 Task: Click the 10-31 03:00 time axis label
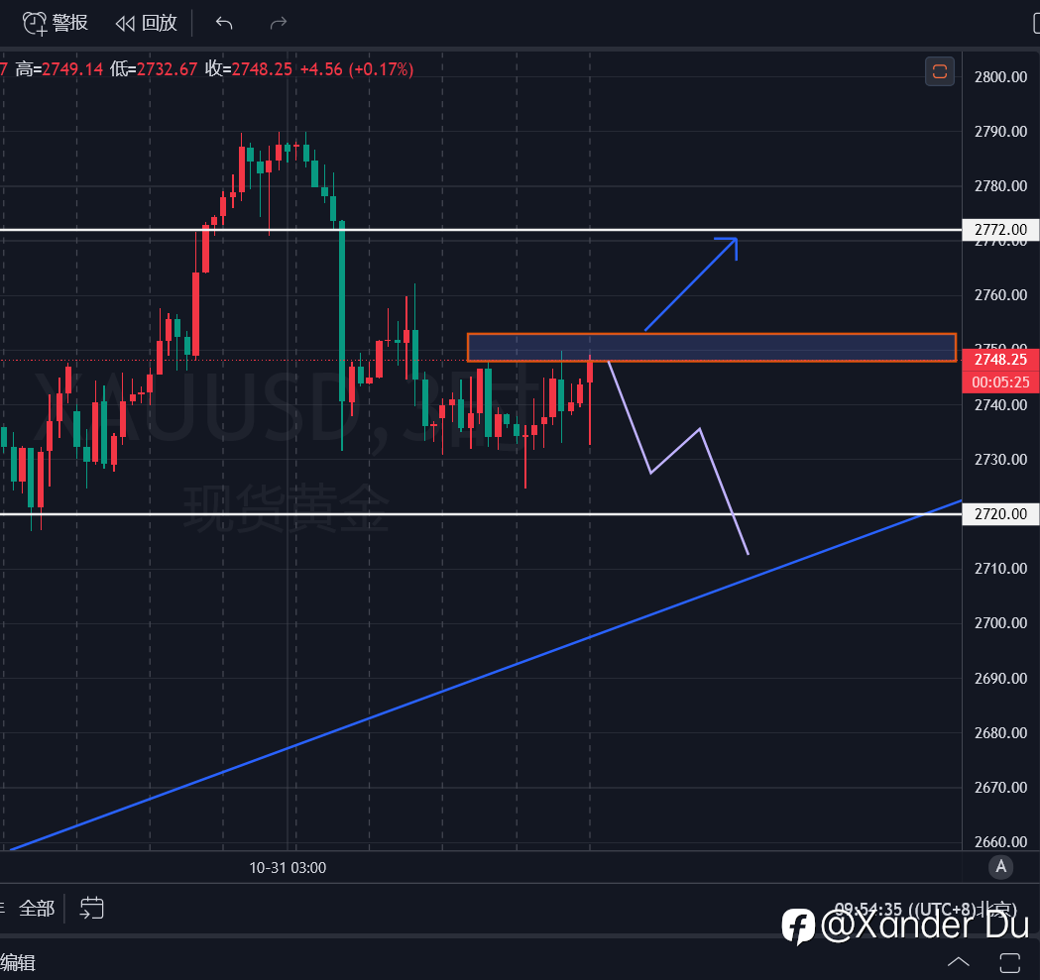[x=288, y=867]
